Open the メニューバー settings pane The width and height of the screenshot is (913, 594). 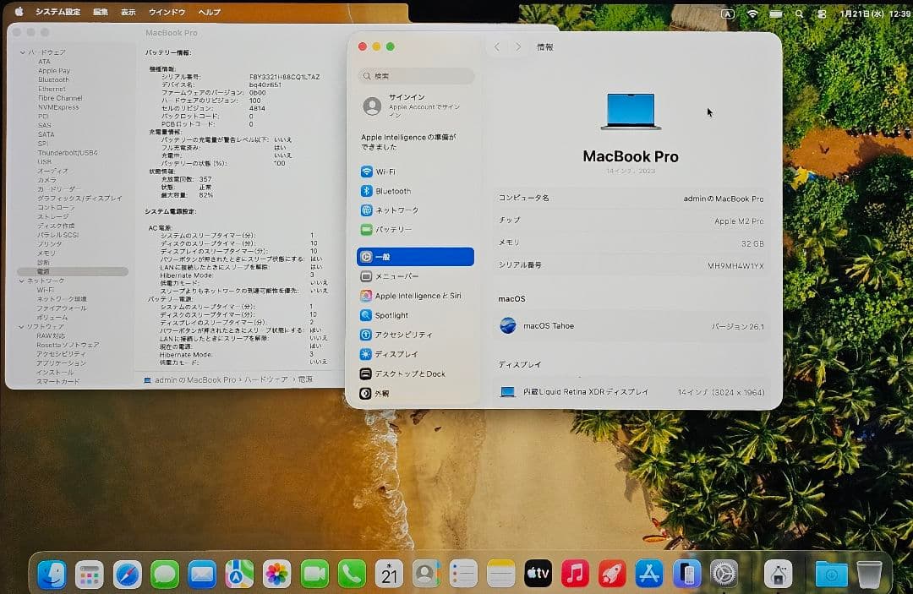click(397, 275)
